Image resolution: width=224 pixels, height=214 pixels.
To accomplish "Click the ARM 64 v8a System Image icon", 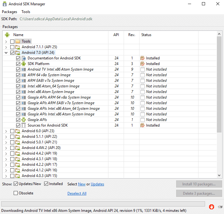I will pos(24,75).
